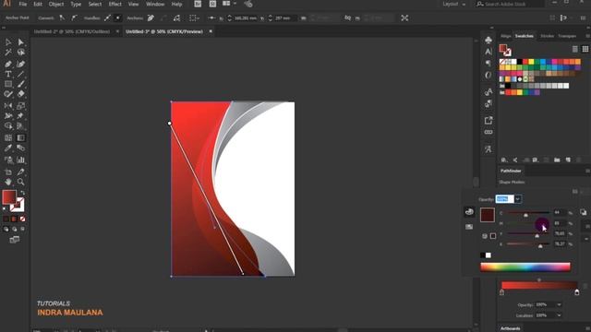Click the Black K slider handle

(x=540, y=246)
